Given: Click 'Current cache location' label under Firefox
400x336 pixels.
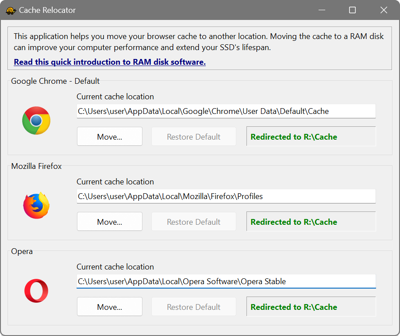Looking at the screenshot, I should pos(115,182).
